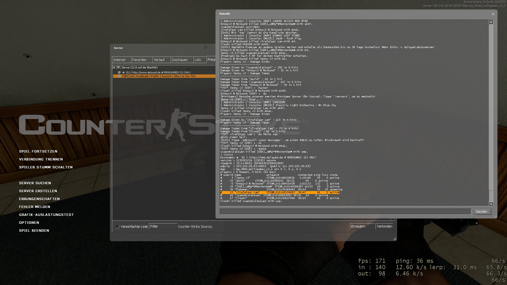Image resolution: width=507 pixels, height=285 pixels.
Task: Click the 'Enkey<3 @ NoSound' status table line
Action: pos(280,184)
